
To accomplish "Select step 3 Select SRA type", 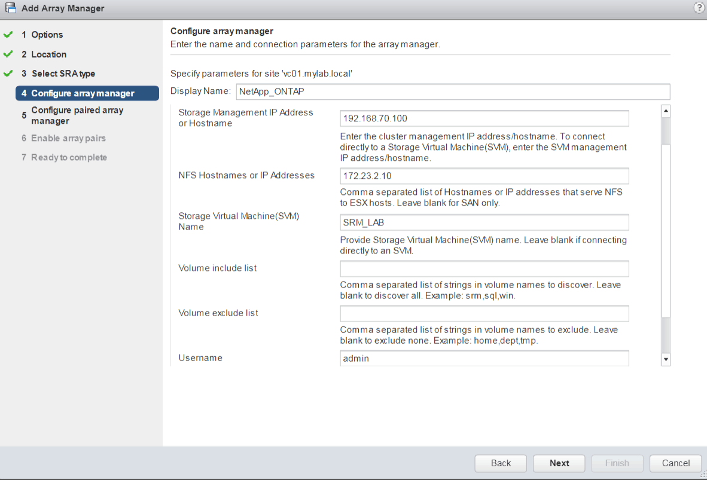I will (x=63, y=74).
